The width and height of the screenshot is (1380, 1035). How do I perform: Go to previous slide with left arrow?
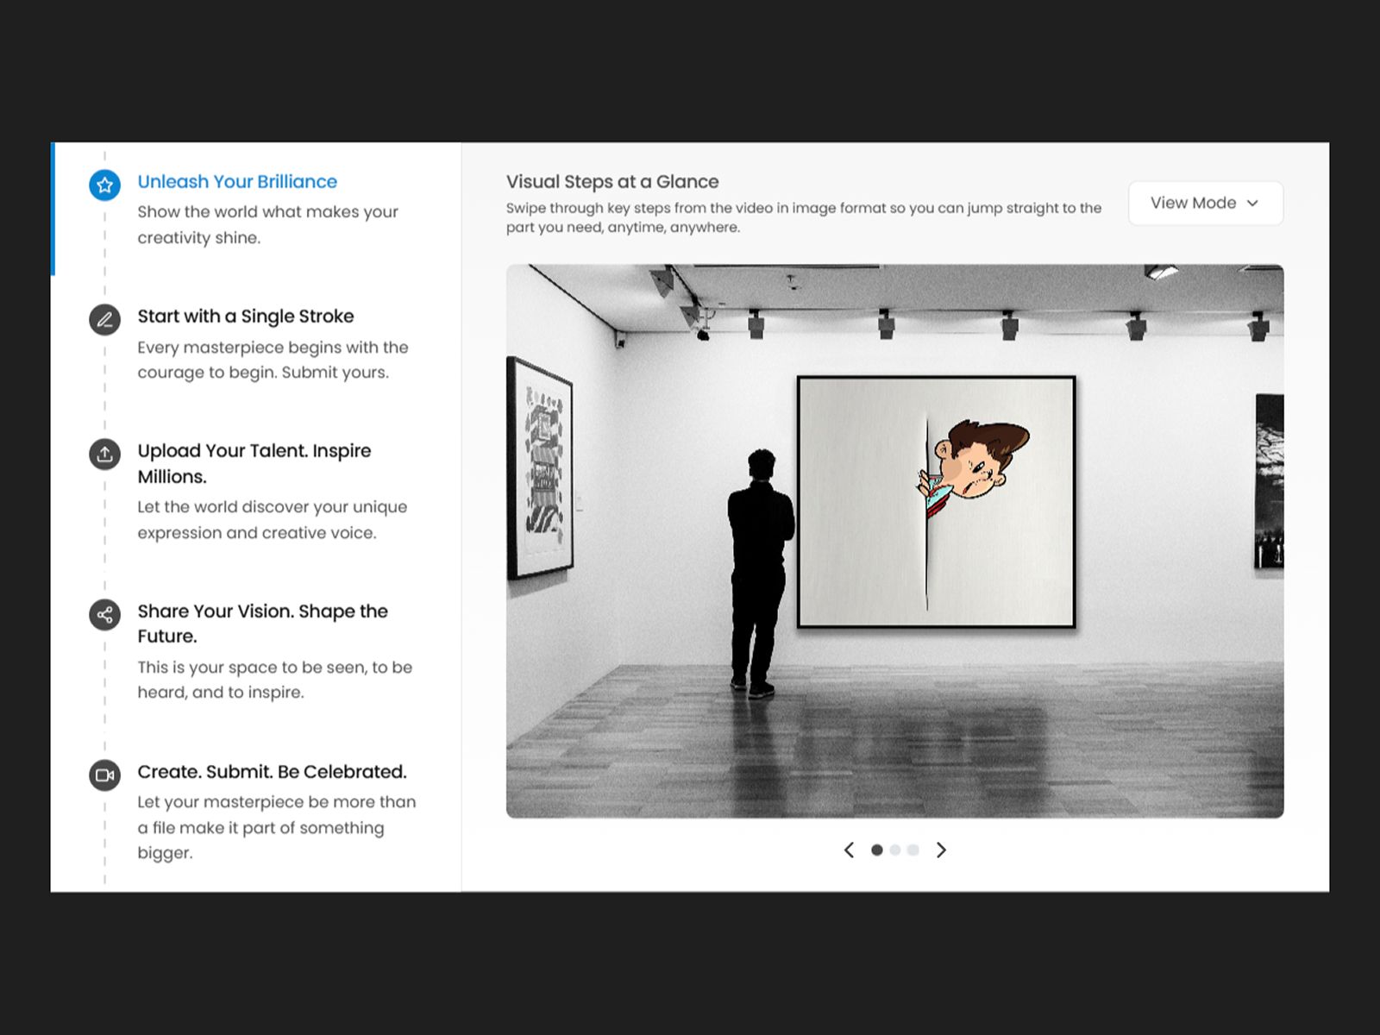tap(849, 850)
